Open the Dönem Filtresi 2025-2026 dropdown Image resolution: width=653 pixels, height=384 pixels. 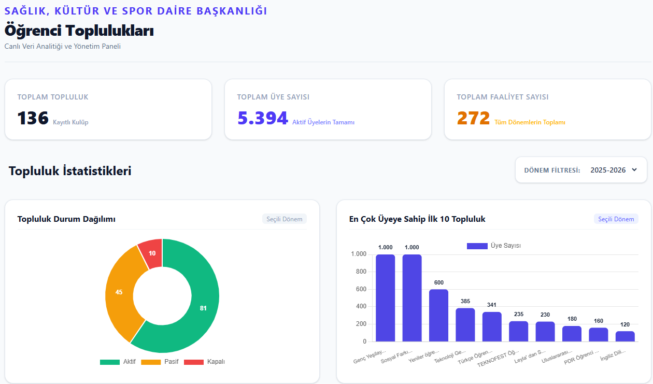[x=613, y=170]
